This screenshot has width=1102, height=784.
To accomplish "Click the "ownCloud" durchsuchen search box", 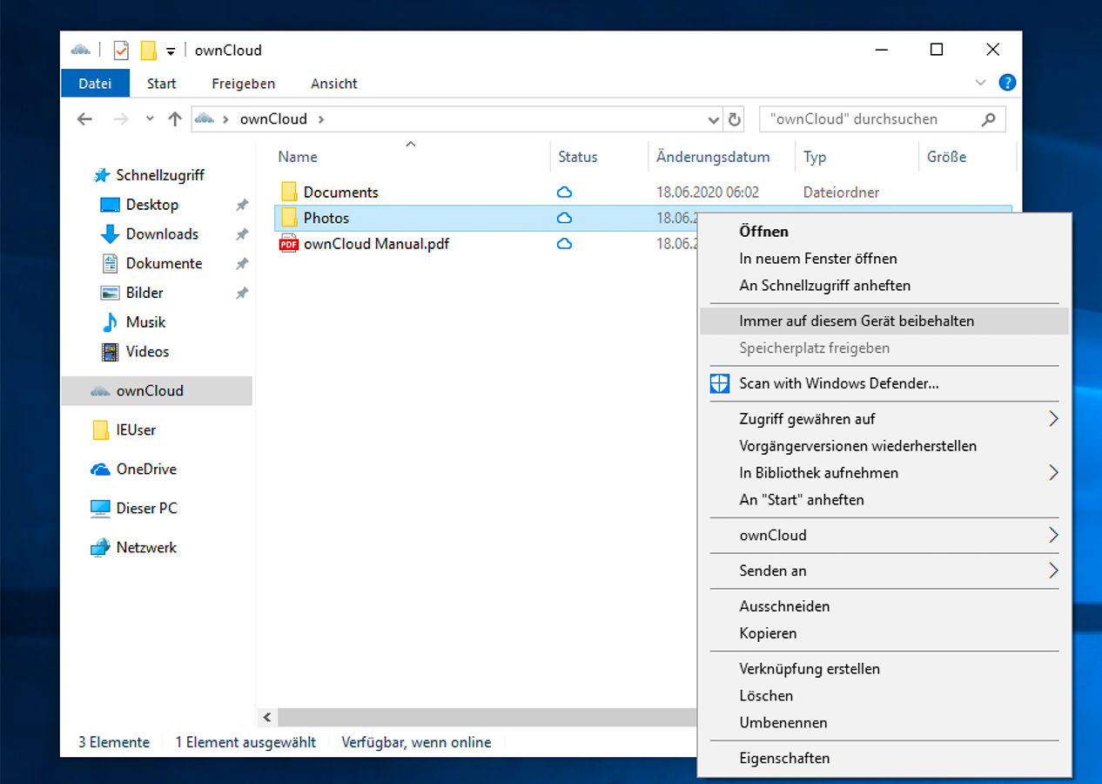I will [x=882, y=119].
